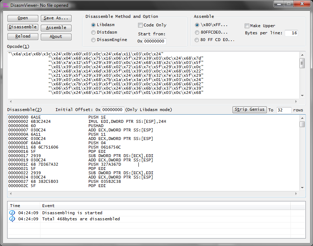This screenshot has width=313, height=246.
Task: Select the Libdasm disassemble method
Action: (93, 25)
